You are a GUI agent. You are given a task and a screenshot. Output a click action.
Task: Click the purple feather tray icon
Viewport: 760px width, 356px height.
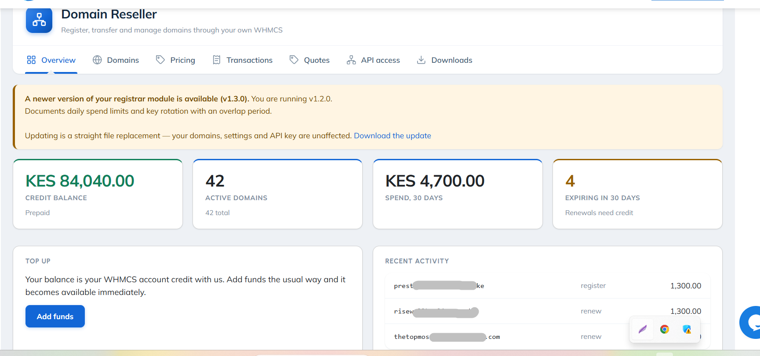point(643,329)
